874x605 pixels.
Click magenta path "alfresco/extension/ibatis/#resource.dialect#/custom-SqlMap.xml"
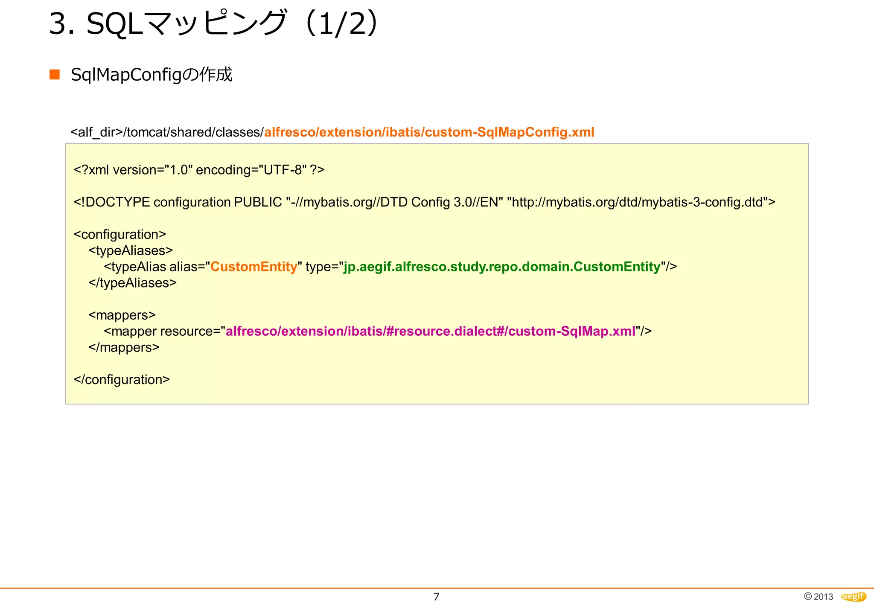tap(431, 331)
